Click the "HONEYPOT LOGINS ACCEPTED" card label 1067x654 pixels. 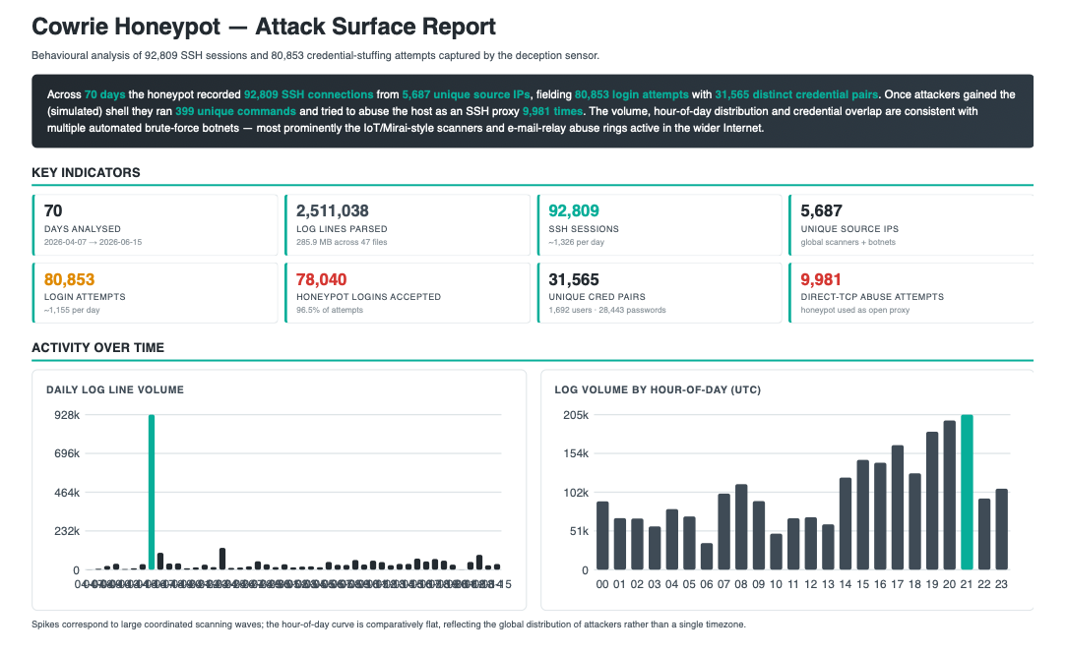pos(369,297)
